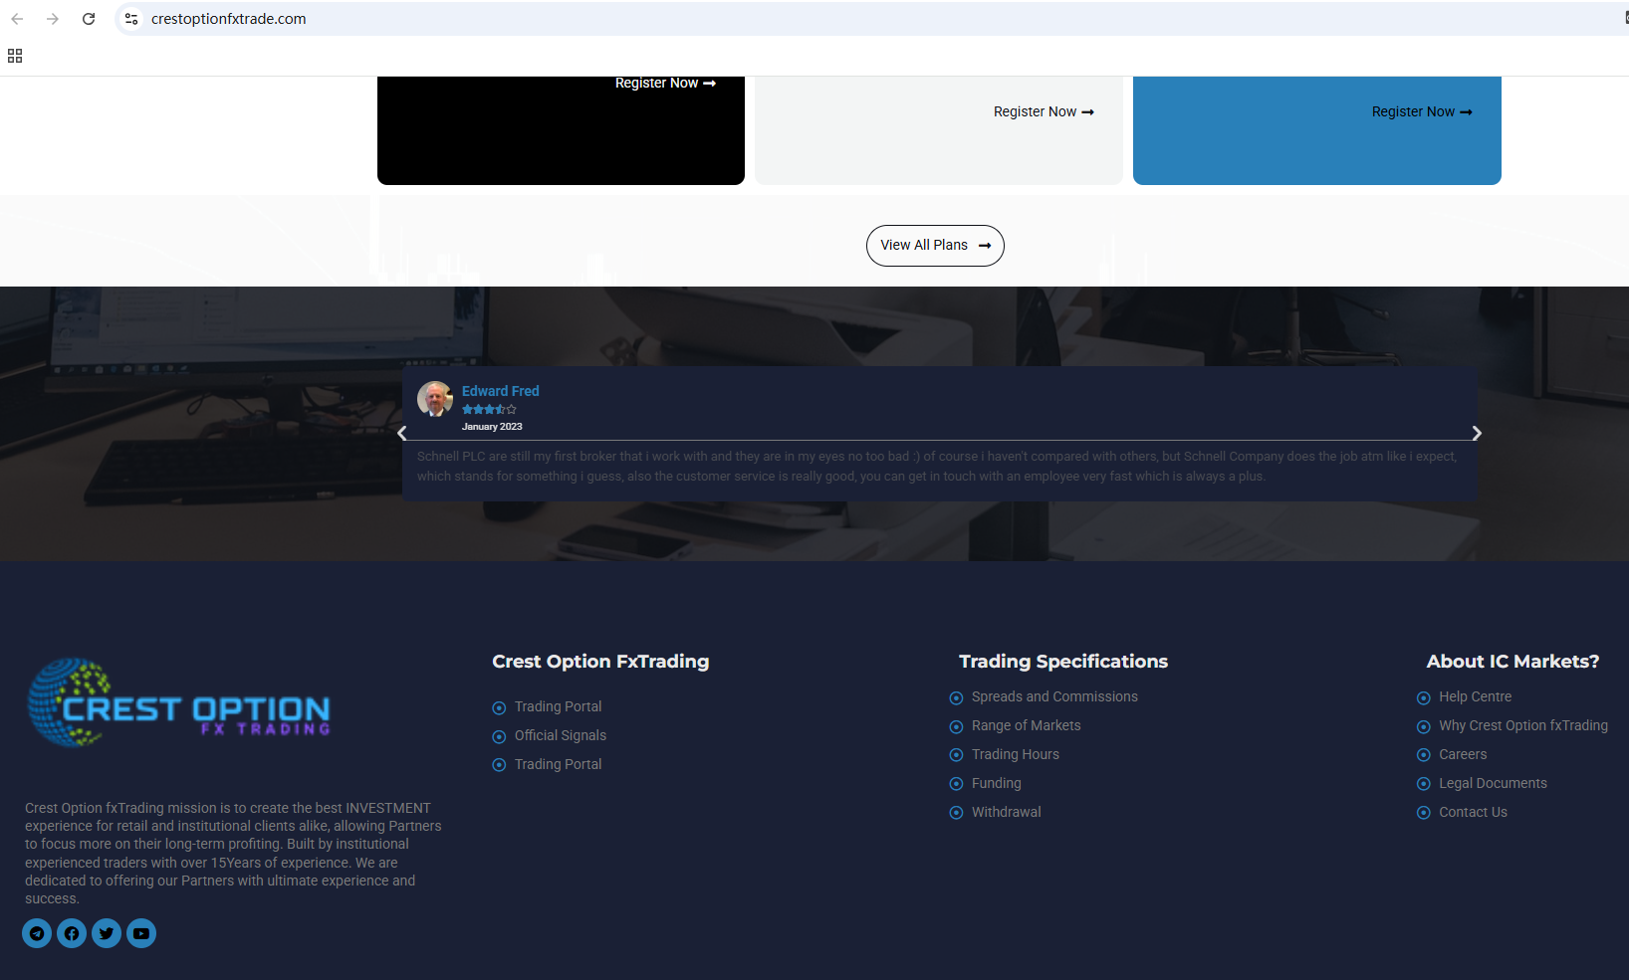
Task: Click the star rating under Edward Fred
Action: [x=489, y=409]
